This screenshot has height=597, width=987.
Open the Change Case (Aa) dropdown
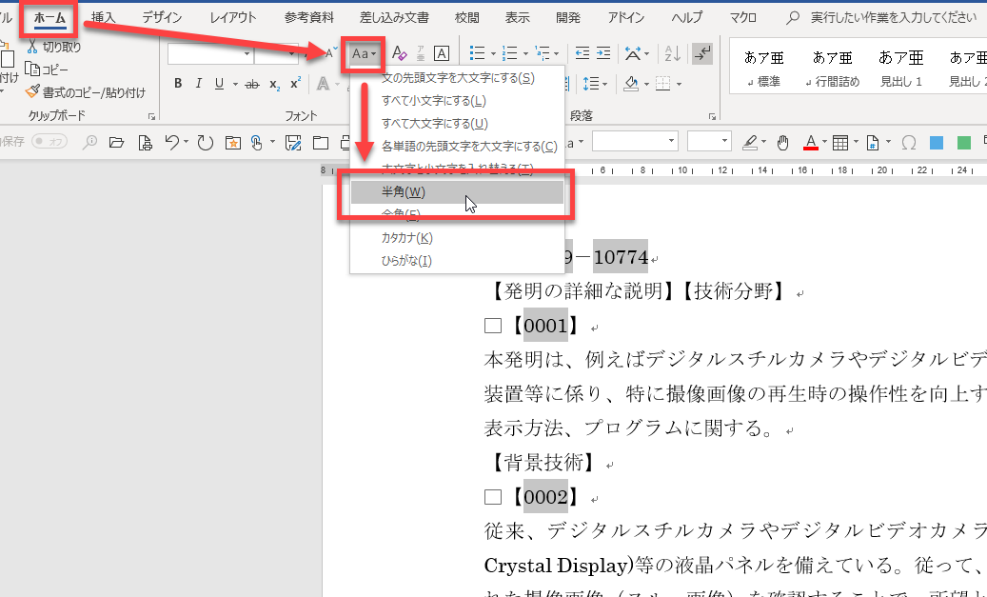click(365, 54)
